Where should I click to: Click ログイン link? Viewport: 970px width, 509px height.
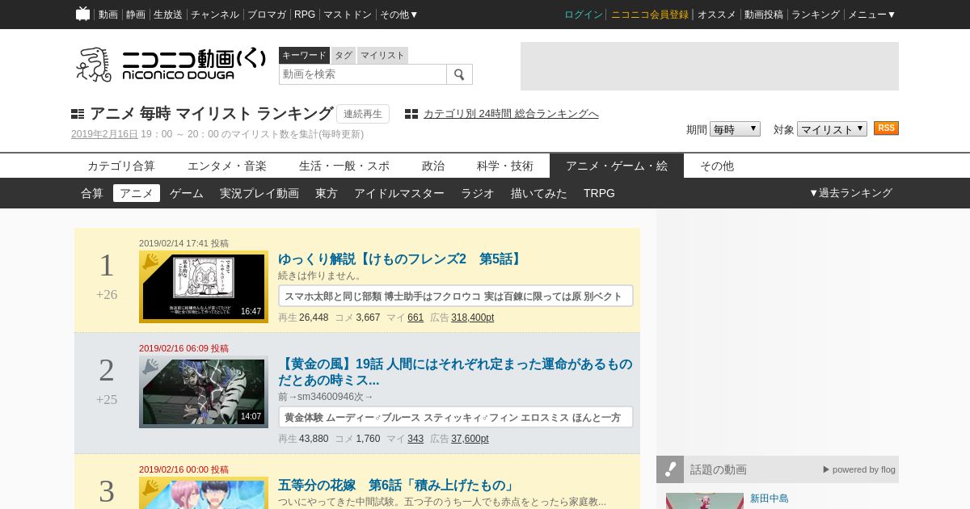point(584,15)
